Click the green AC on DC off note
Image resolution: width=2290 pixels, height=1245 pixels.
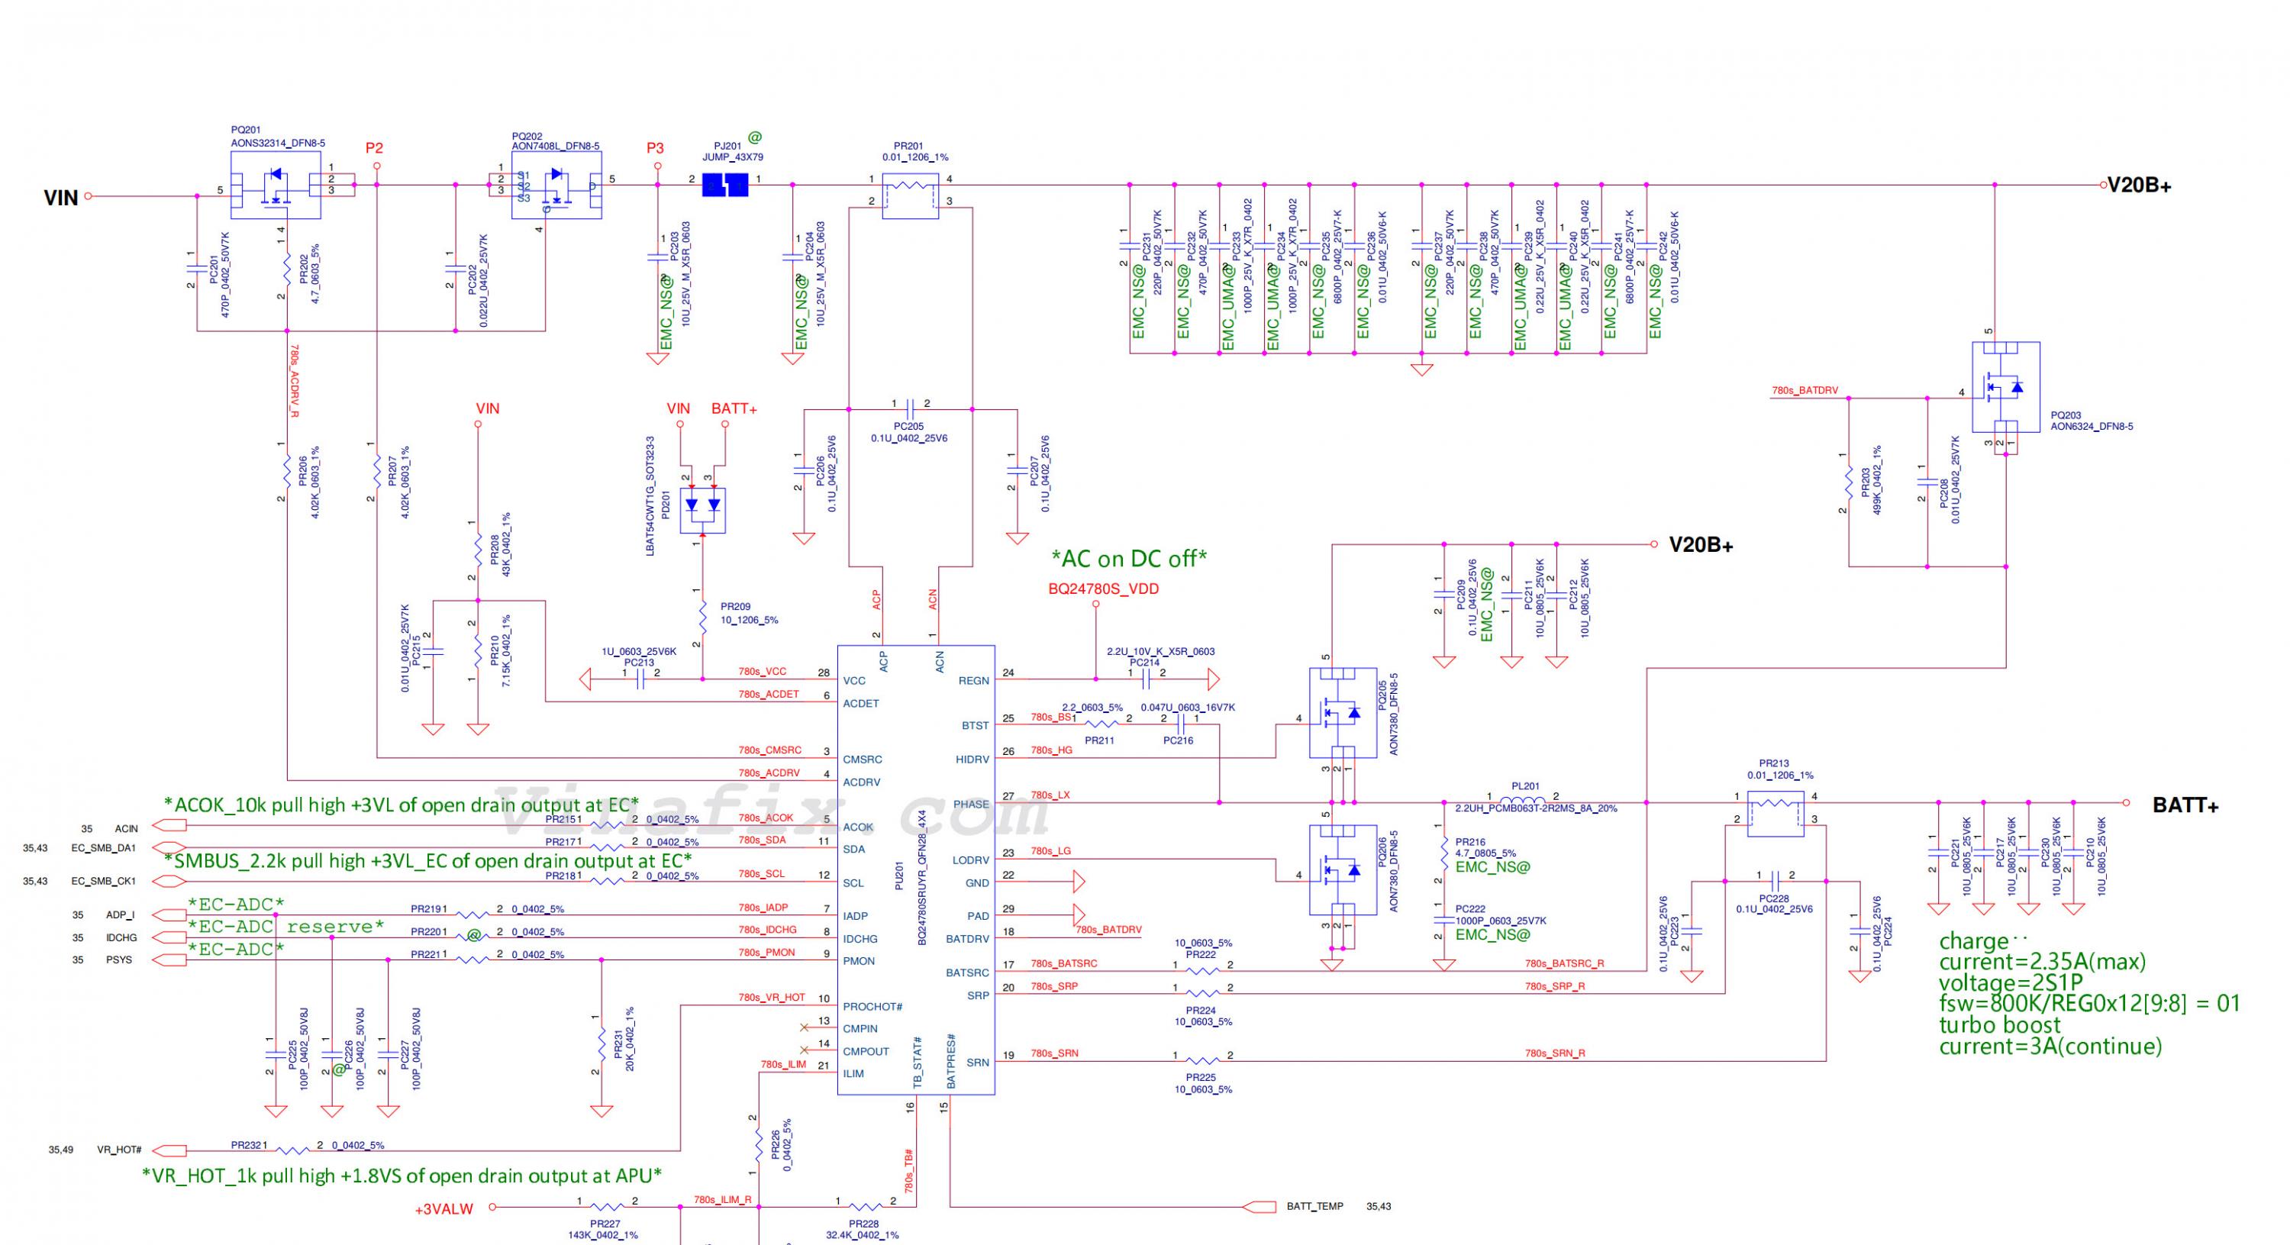tap(1129, 559)
